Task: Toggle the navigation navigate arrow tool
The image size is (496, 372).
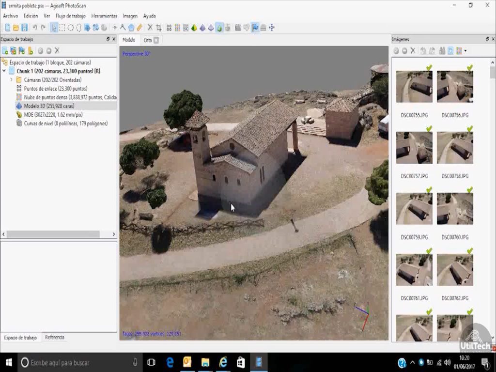Action: pos(54,28)
